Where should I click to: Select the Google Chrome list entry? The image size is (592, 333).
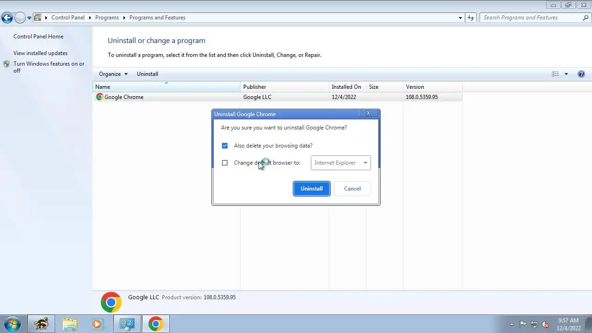coord(277,97)
